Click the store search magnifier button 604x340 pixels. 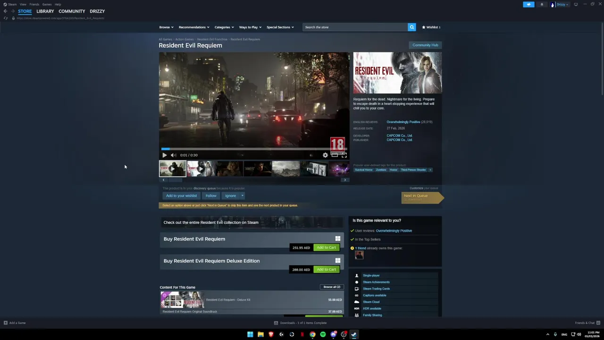411,27
